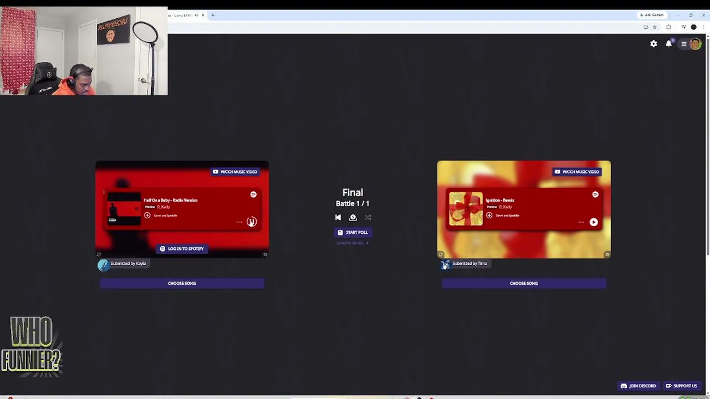The image size is (710, 399).
Task: Click Ask Gemini in the browser
Action: tap(651, 15)
